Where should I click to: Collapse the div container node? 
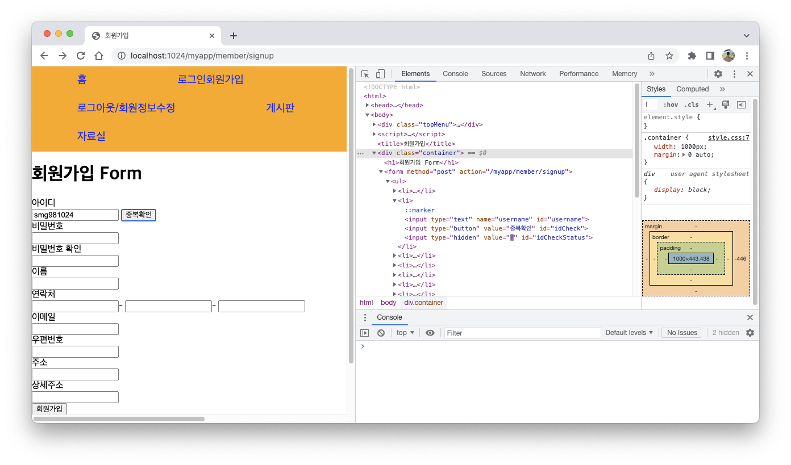[374, 153]
